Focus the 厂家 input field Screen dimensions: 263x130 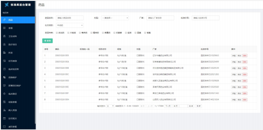coord(160,18)
